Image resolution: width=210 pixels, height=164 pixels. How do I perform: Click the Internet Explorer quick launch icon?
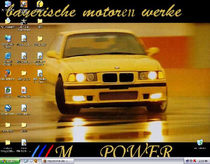click(26, 161)
